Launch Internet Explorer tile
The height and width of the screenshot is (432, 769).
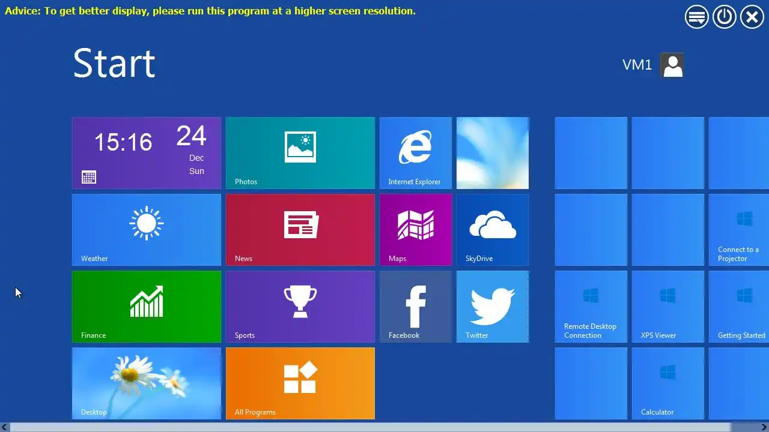pyautogui.click(x=416, y=153)
